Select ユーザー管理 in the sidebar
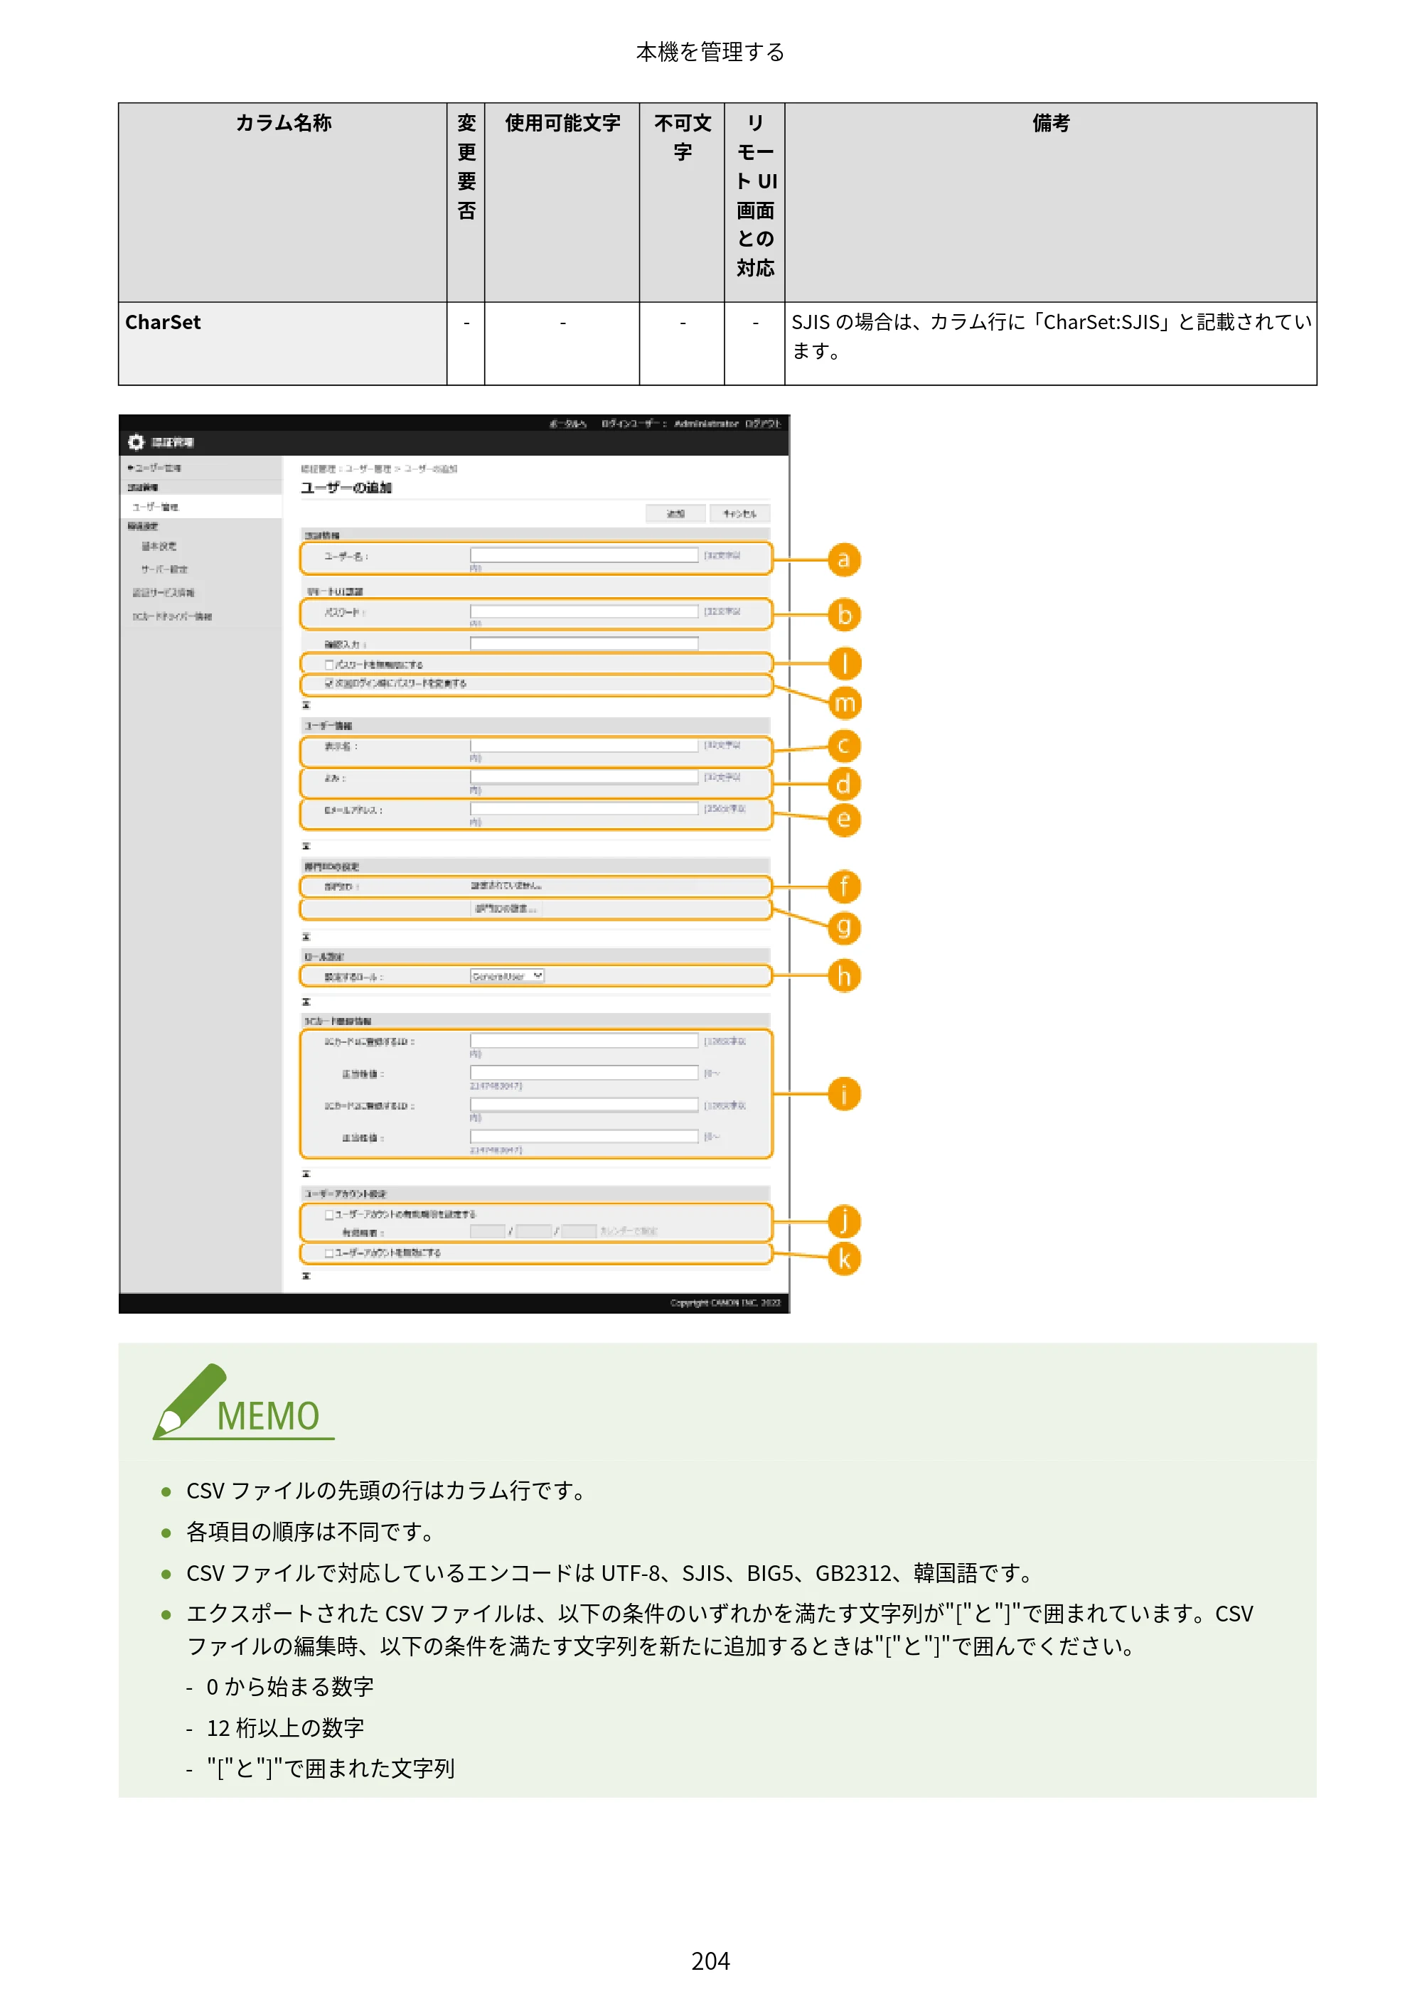 [156, 507]
